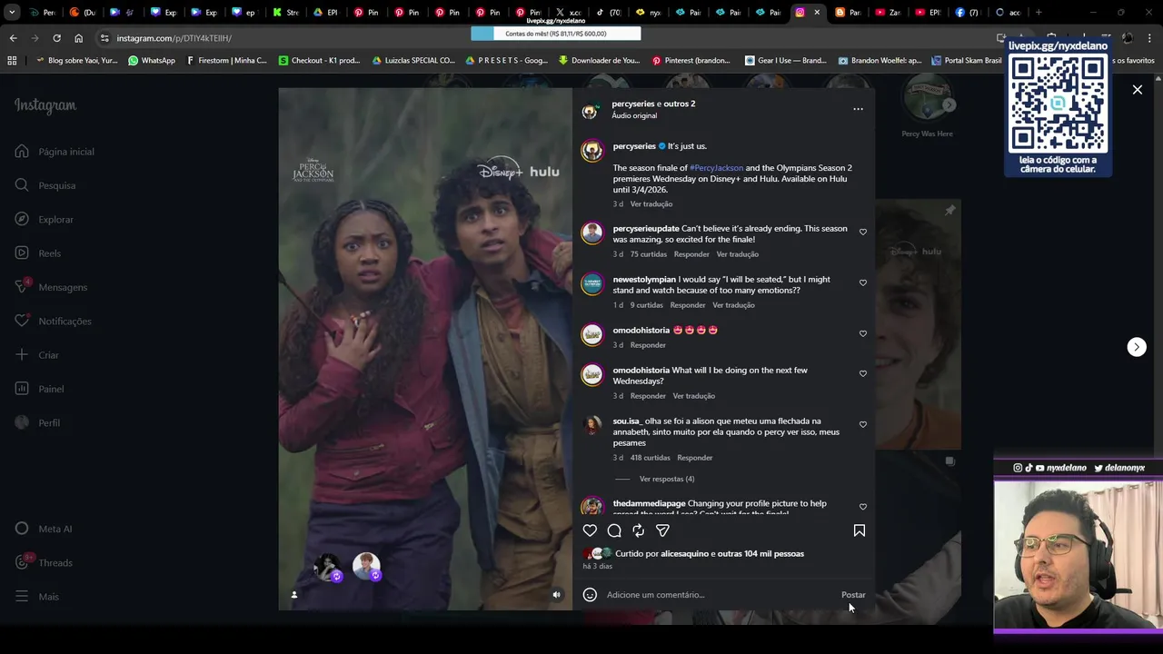Image resolution: width=1163 pixels, height=654 pixels.
Task: Click the comment bubble icon below the post
Action: coord(614,530)
